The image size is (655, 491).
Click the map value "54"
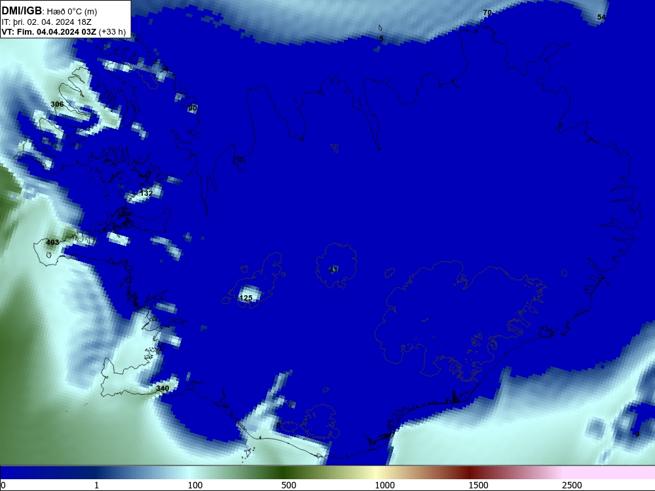pyautogui.click(x=601, y=17)
